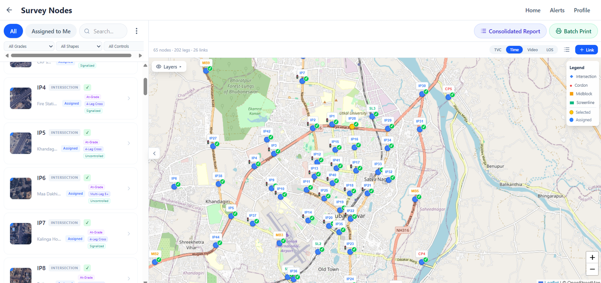
Task: Expand the Layers menu on the map
Action: pos(169,67)
